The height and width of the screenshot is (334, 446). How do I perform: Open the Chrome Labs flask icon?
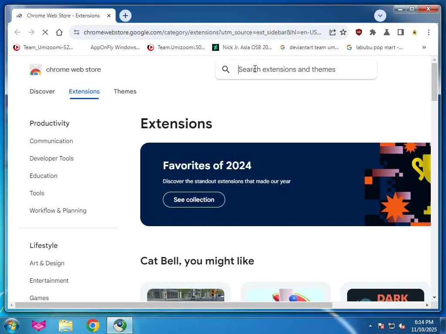click(387, 32)
